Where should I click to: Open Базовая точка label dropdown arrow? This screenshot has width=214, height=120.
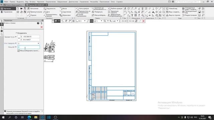click(x=16, y=37)
